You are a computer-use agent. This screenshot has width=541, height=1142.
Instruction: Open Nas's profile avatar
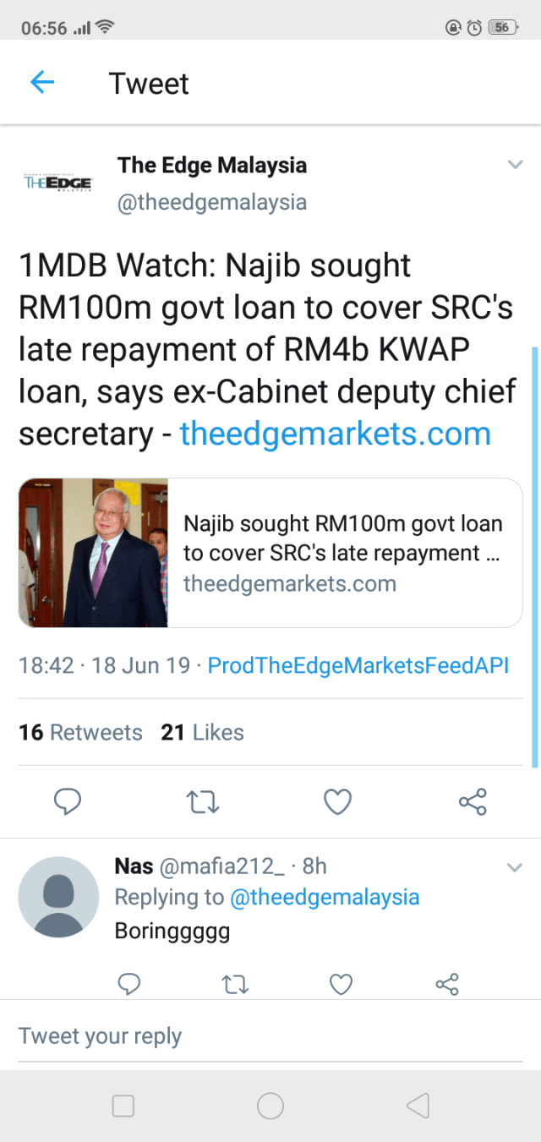click(x=59, y=897)
